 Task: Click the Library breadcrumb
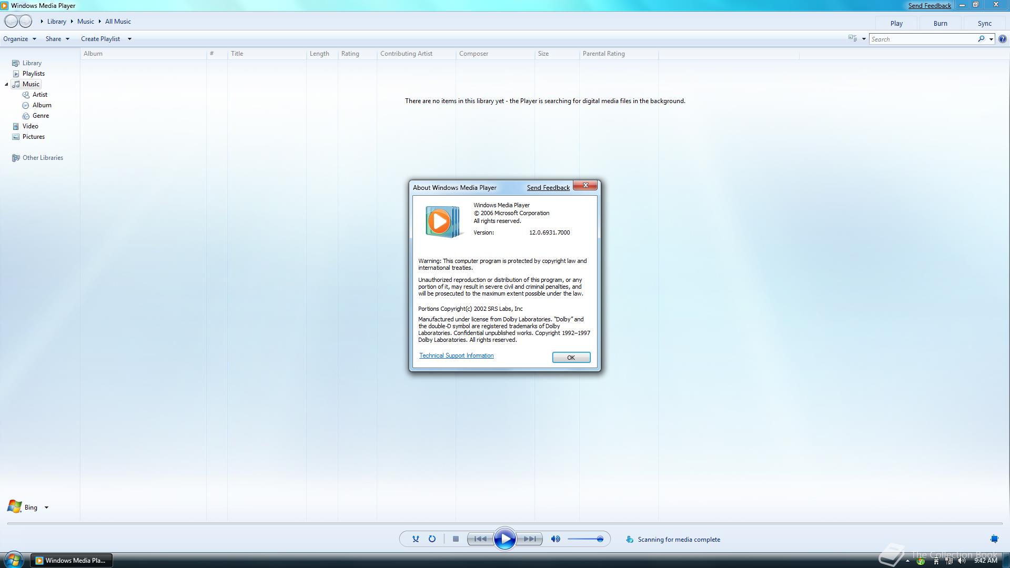point(57,22)
